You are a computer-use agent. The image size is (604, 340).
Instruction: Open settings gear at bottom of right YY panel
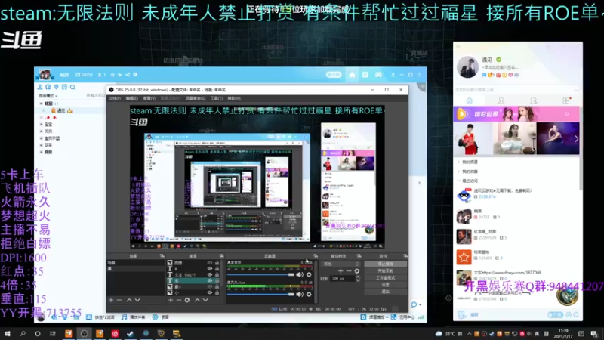coord(569,314)
